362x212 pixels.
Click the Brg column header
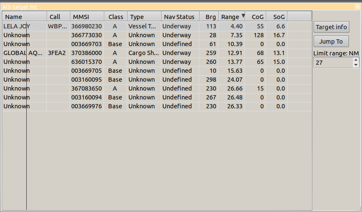(x=209, y=17)
